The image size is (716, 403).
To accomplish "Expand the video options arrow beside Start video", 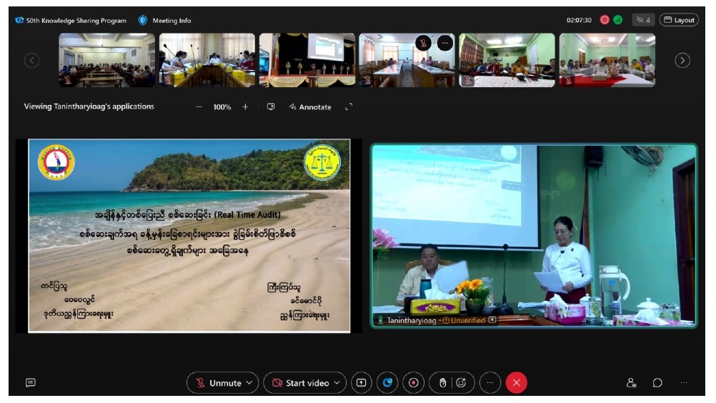I will coord(337,383).
